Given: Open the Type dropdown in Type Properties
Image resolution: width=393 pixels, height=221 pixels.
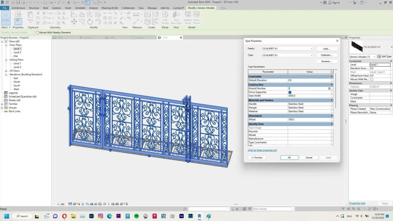Looking at the screenshot, I should pos(311,55).
